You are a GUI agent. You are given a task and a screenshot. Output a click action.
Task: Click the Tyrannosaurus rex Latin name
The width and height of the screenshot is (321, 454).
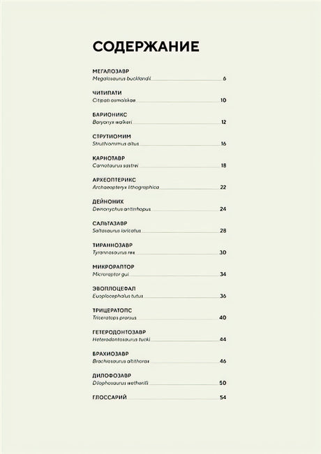pyautogui.click(x=114, y=252)
